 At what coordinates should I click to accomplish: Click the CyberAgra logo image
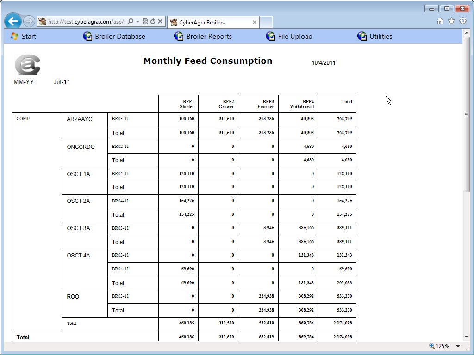27,65
